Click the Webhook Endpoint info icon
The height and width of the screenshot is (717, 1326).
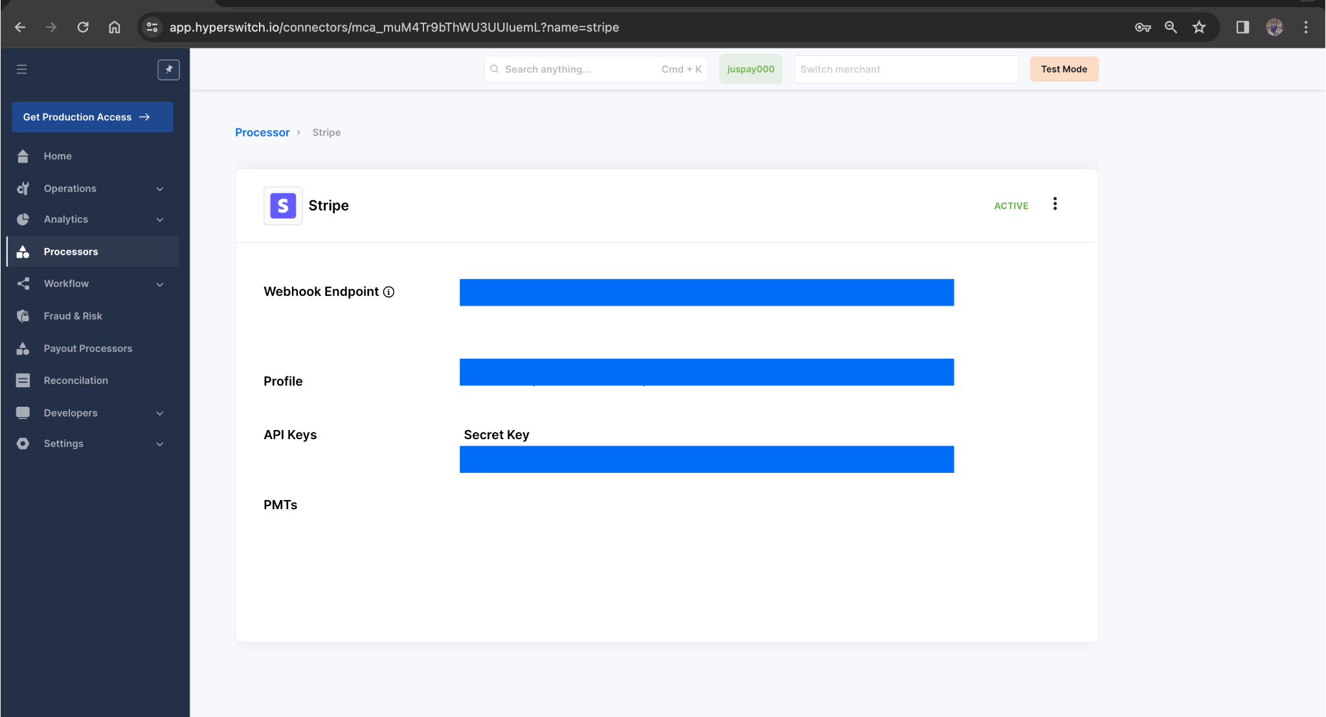point(388,292)
